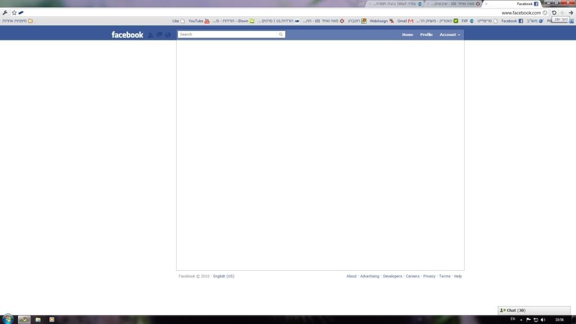The width and height of the screenshot is (576, 324).
Task: Open the FXP bookmark
Action: click(x=467, y=21)
